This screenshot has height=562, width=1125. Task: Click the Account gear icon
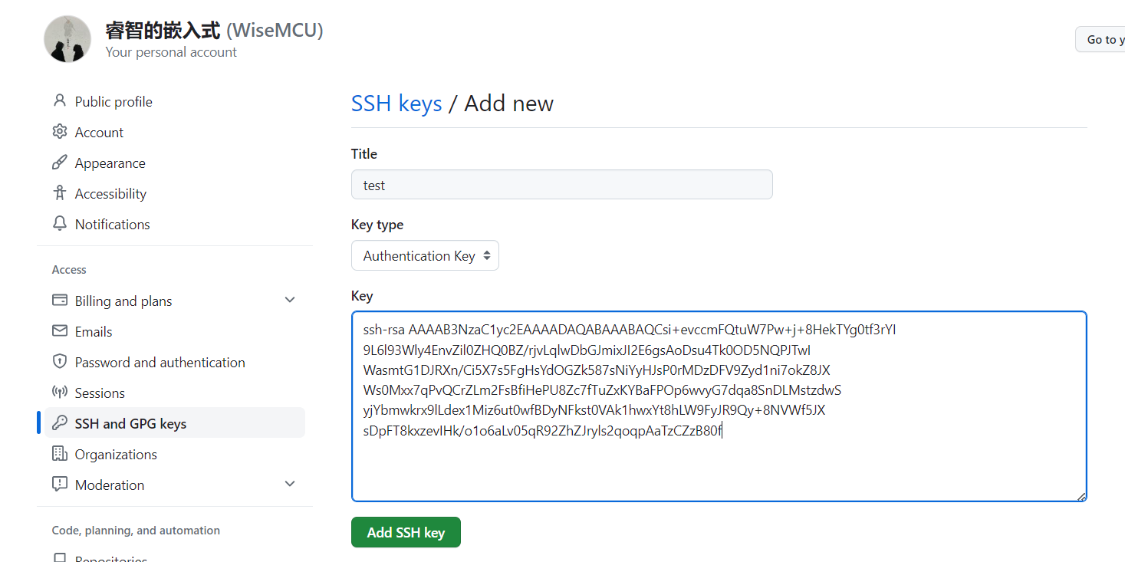pyautogui.click(x=59, y=132)
